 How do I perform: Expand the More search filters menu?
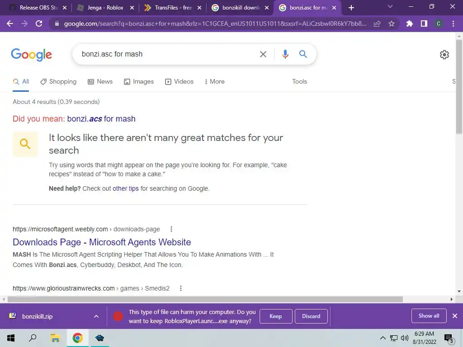[x=215, y=81]
